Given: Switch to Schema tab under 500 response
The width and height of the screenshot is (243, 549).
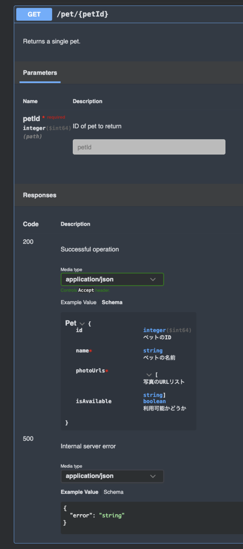Looking at the screenshot, I should click(x=113, y=492).
